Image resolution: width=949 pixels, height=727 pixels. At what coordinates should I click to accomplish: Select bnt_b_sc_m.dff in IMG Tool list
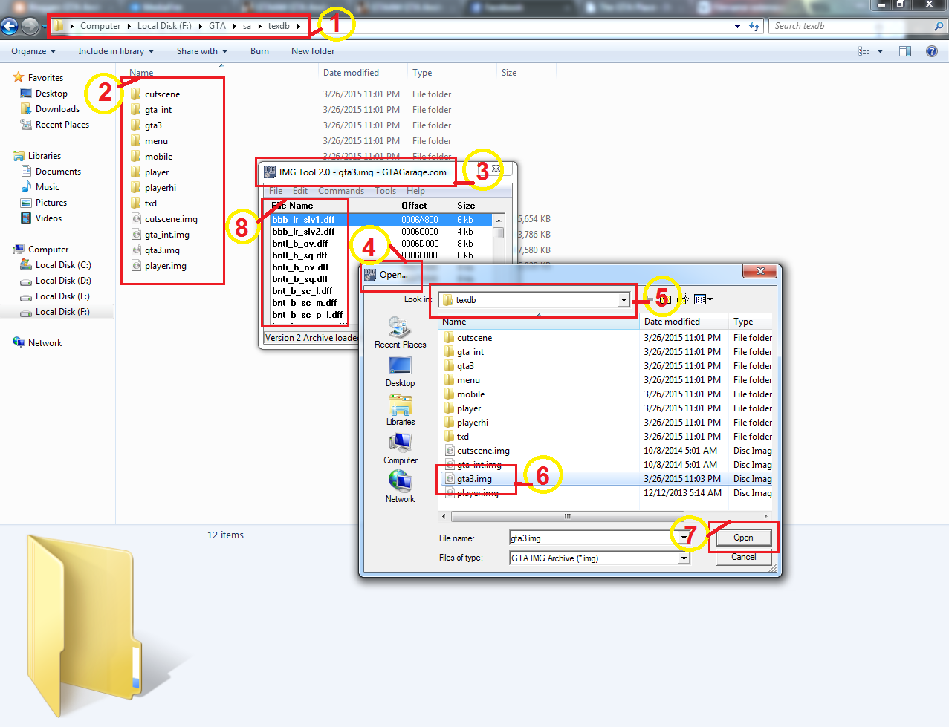(x=304, y=303)
